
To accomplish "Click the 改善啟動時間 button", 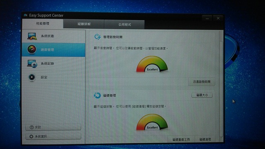I will pyautogui.click(x=202, y=82).
